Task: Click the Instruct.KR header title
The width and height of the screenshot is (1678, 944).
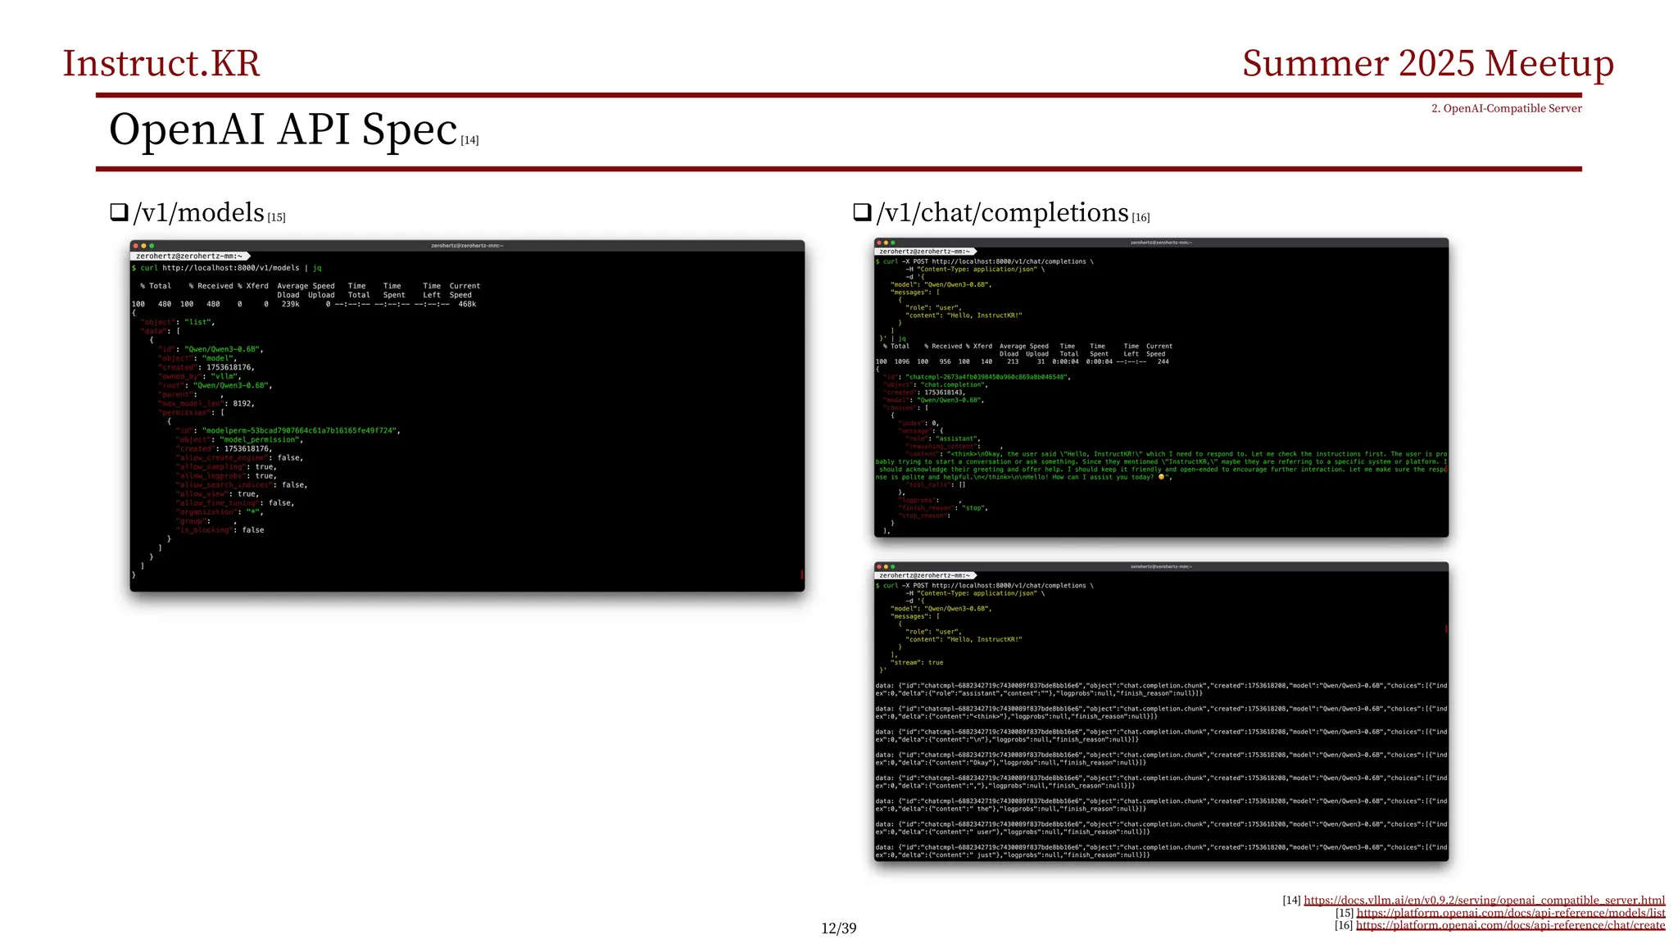Action: 161,64
